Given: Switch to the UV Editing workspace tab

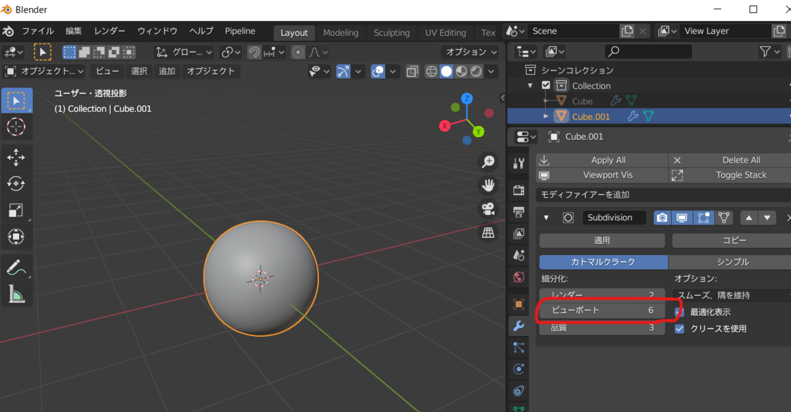Looking at the screenshot, I should tap(446, 33).
